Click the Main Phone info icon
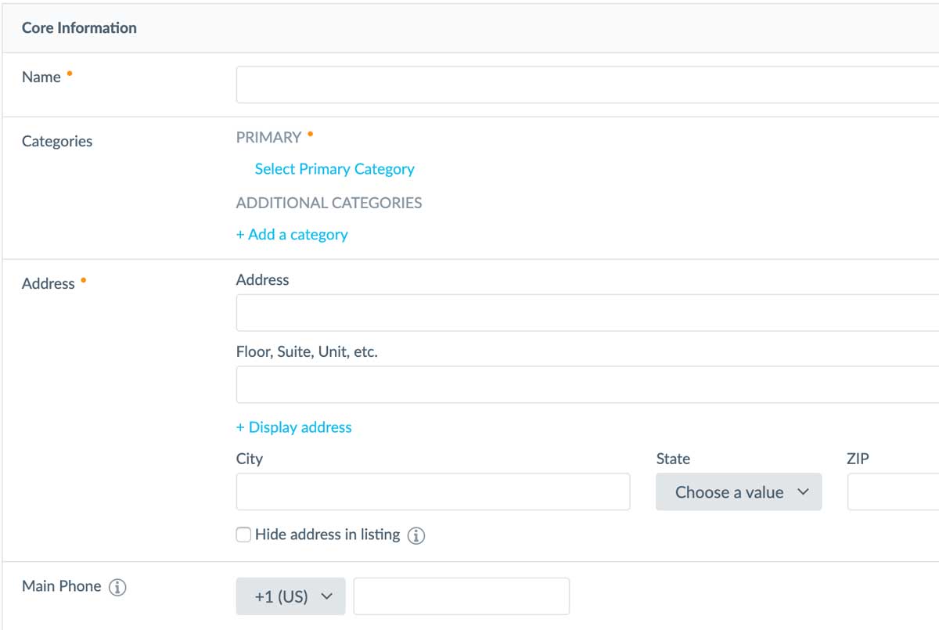This screenshot has height=630, width=939. tap(117, 587)
